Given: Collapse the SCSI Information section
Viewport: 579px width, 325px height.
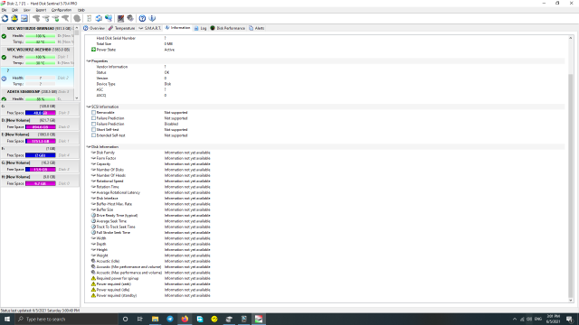Looking at the screenshot, I should 89,107.
